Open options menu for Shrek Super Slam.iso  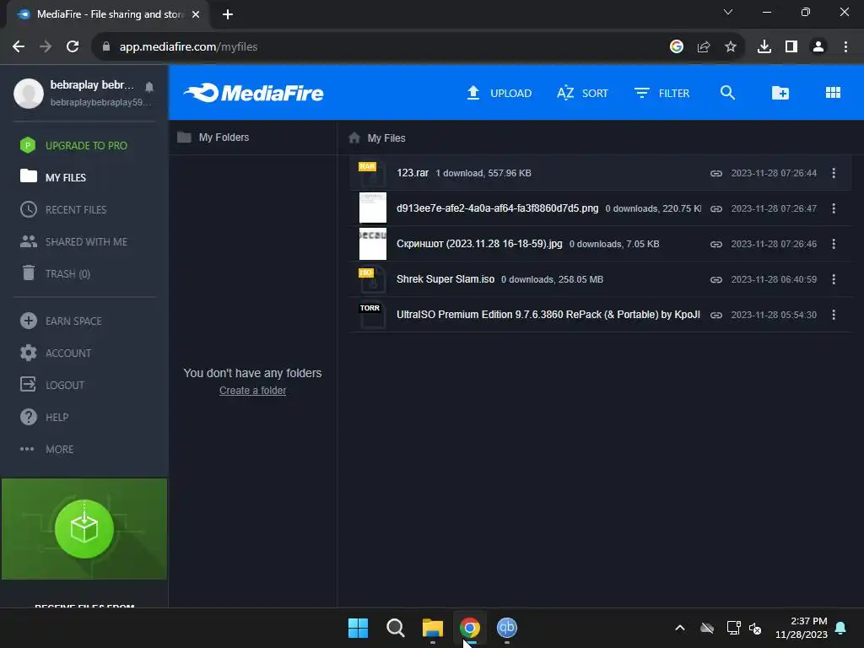pyautogui.click(x=833, y=279)
